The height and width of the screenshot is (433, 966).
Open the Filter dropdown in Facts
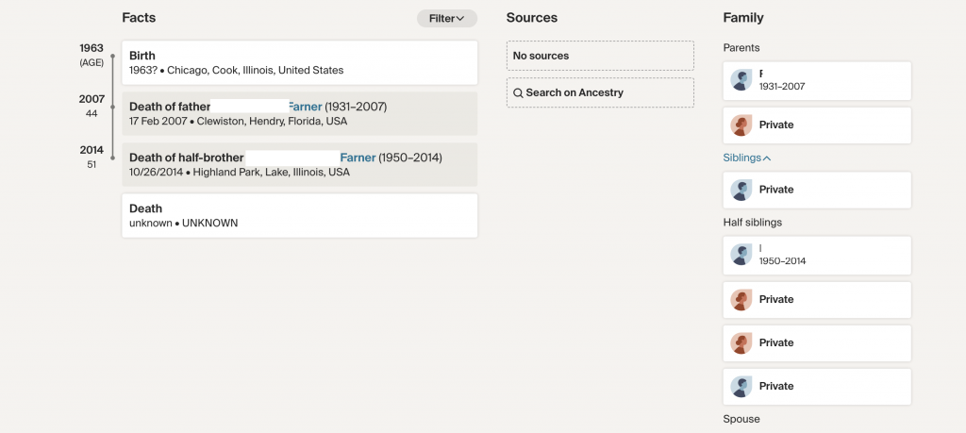(x=447, y=18)
